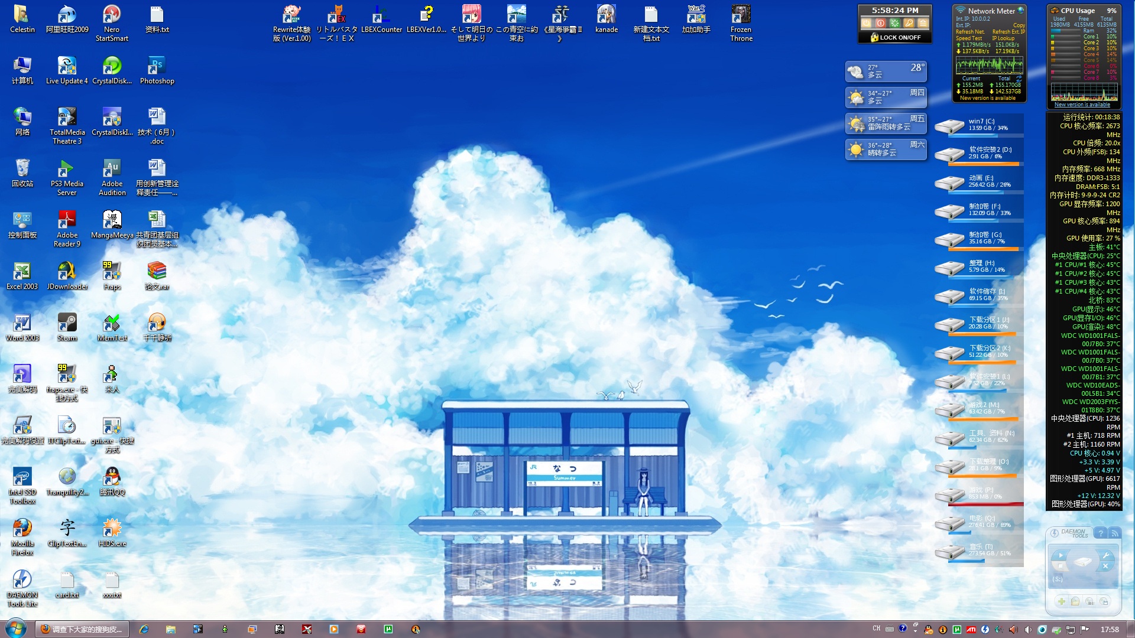Click the red shutdown button in clock gadget
Screen dimensions: 1135x638
click(881, 22)
